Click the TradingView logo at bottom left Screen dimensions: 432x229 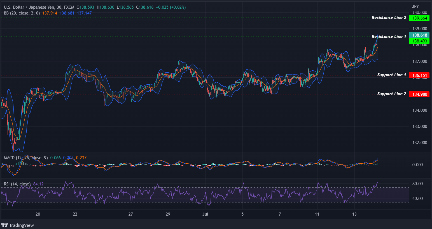click(x=17, y=225)
